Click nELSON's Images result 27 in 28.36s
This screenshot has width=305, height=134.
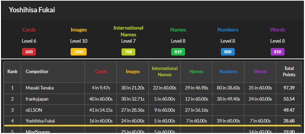(x=133, y=110)
